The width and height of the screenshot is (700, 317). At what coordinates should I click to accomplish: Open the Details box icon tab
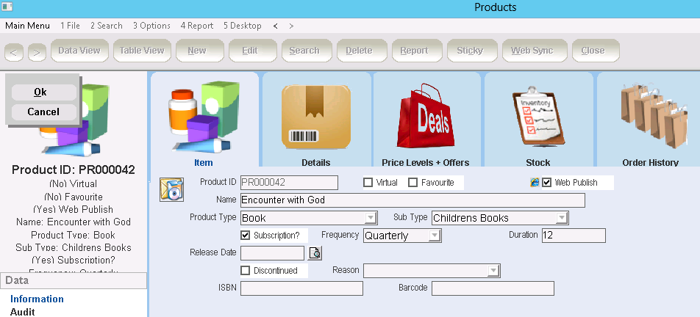tap(316, 117)
